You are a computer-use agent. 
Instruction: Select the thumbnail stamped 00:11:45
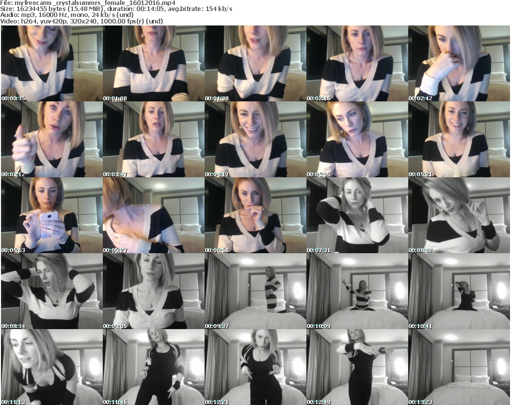coord(154,367)
